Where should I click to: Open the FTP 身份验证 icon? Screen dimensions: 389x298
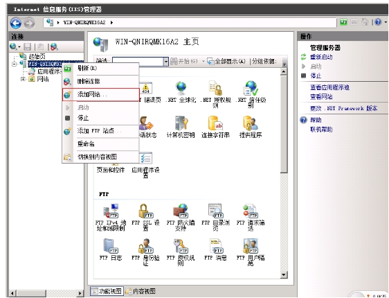coord(145,252)
